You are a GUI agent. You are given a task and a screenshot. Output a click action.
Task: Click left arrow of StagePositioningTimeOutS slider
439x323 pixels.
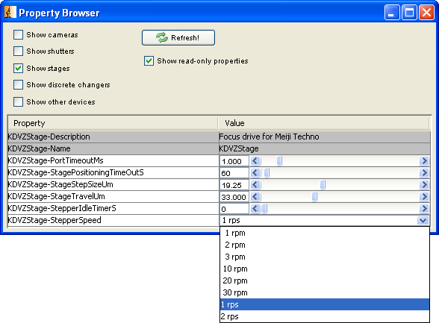tap(255, 173)
